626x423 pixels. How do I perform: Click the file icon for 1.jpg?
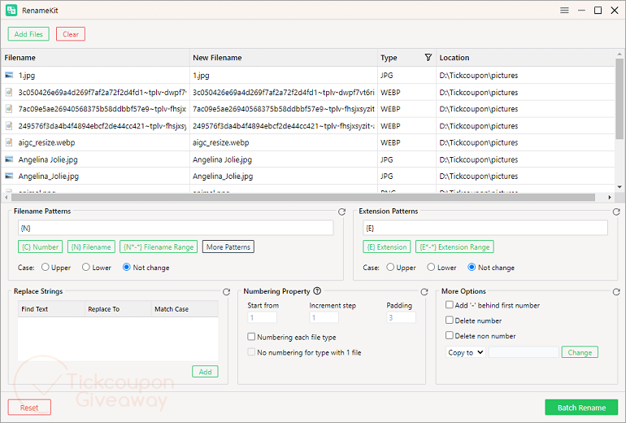(9, 75)
